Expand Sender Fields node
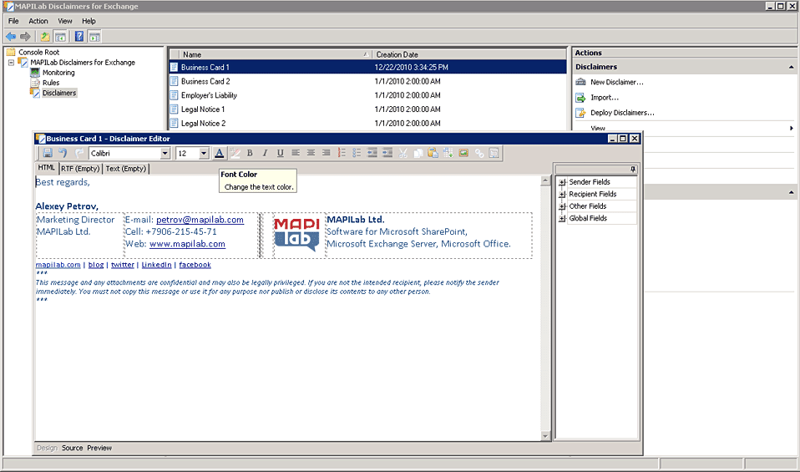800x472 pixels. click(x=562, y=182)
